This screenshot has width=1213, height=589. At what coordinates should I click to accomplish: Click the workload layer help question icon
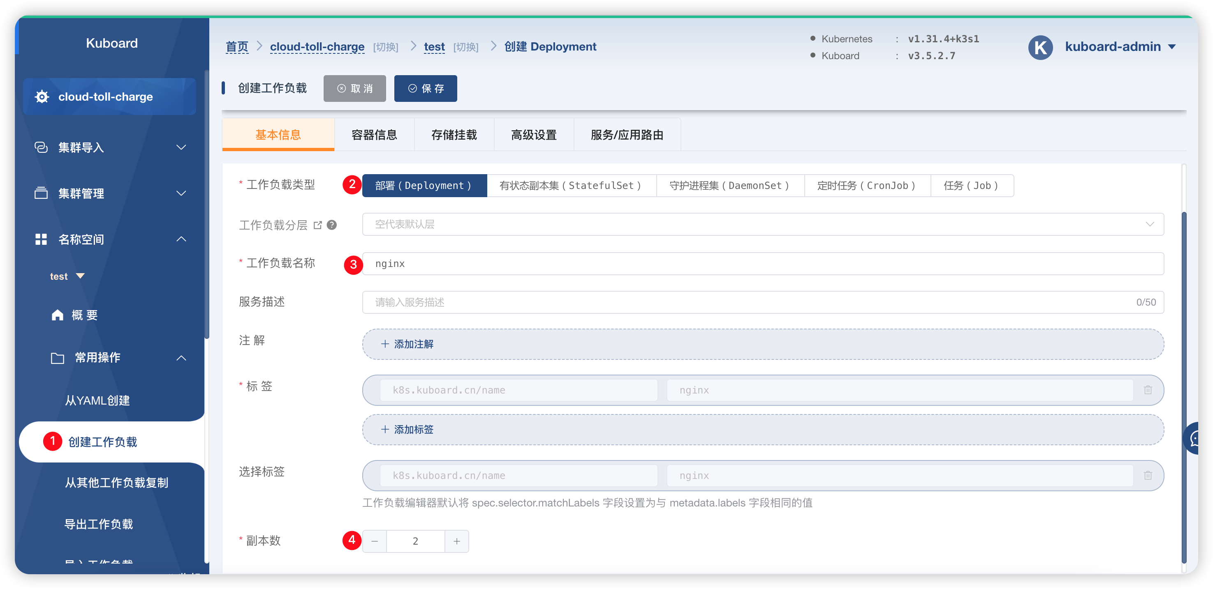point(331,225)
